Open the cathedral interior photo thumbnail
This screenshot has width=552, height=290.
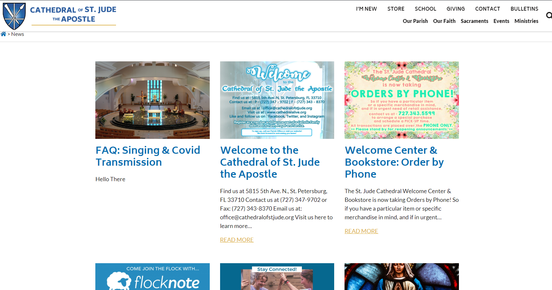(152, 100)
